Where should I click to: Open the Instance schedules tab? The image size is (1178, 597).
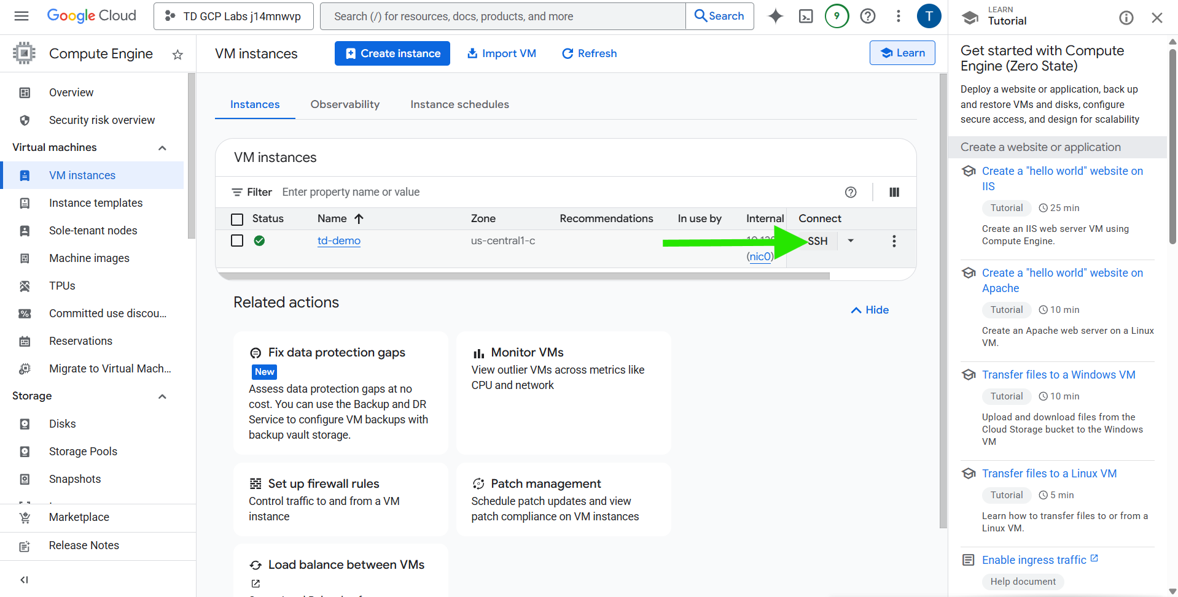click(x=459, y=104)
